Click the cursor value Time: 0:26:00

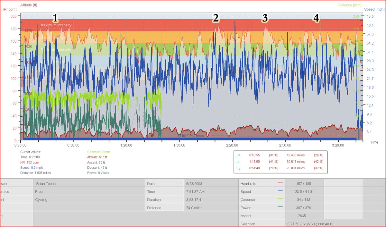click(x=30, y=157)
